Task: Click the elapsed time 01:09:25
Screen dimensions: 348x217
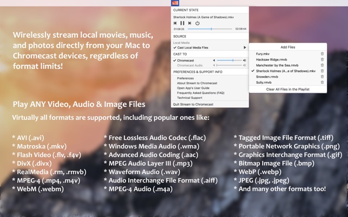Action: point(179,29)
